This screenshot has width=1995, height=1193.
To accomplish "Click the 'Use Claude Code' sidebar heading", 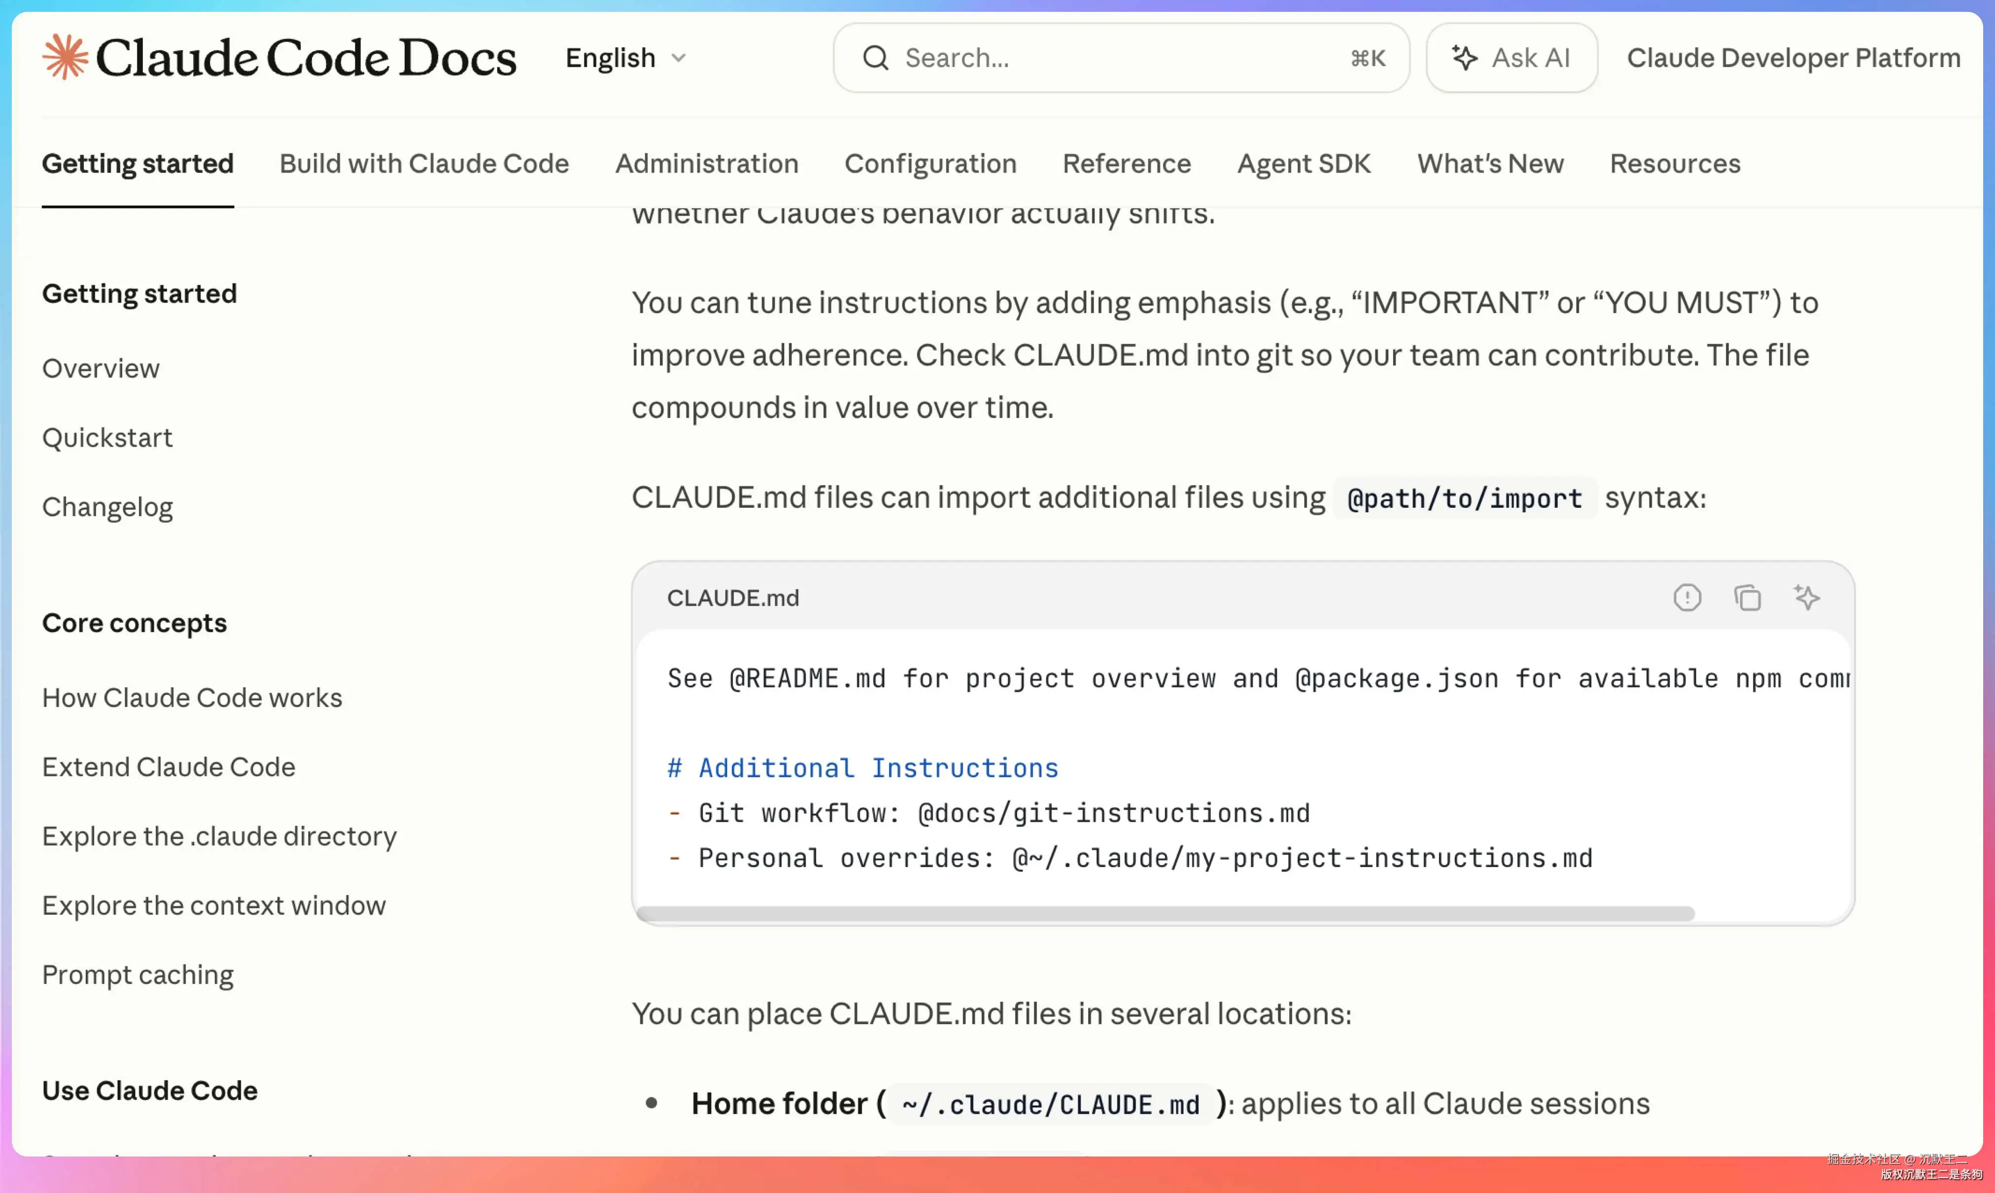I will (150, 1091).
